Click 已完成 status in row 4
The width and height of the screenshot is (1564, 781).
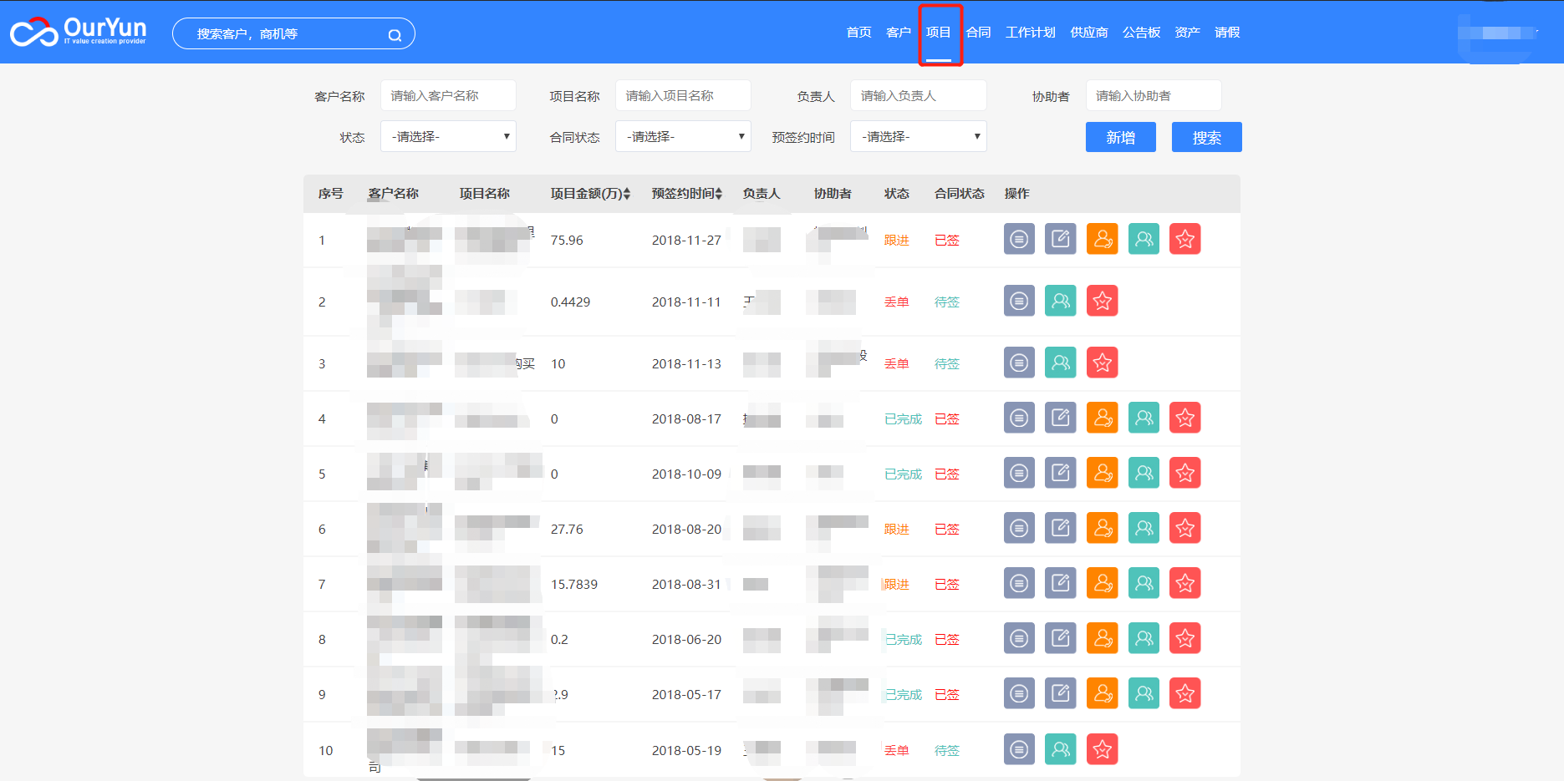click(x=904, y=419)
